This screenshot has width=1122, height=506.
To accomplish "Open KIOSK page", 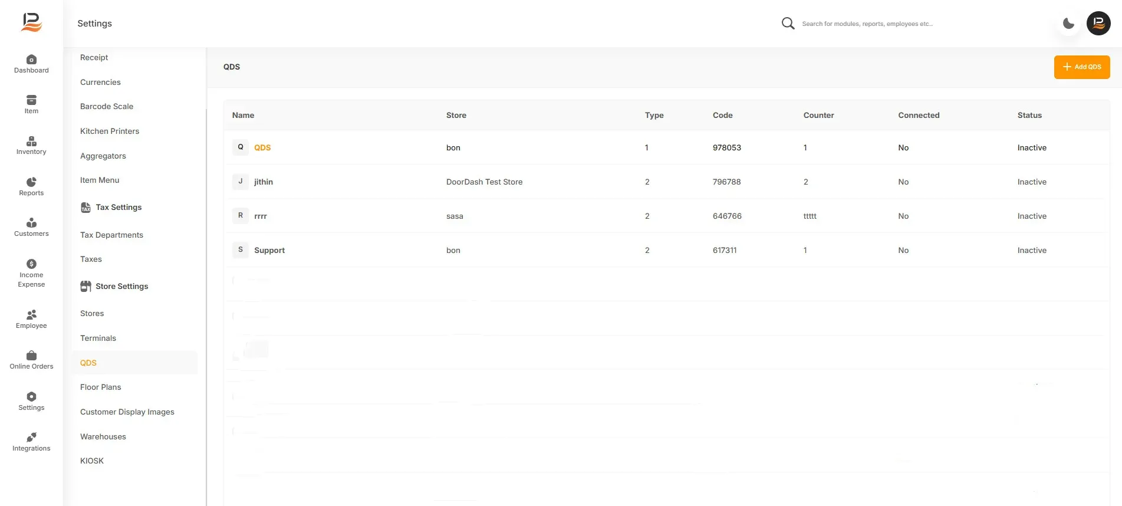I will pos(92,461).
